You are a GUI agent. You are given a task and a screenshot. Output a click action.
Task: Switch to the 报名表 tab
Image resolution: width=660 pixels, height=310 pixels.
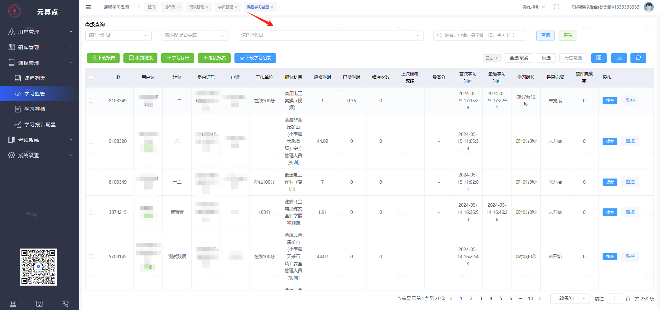point(170,7)
